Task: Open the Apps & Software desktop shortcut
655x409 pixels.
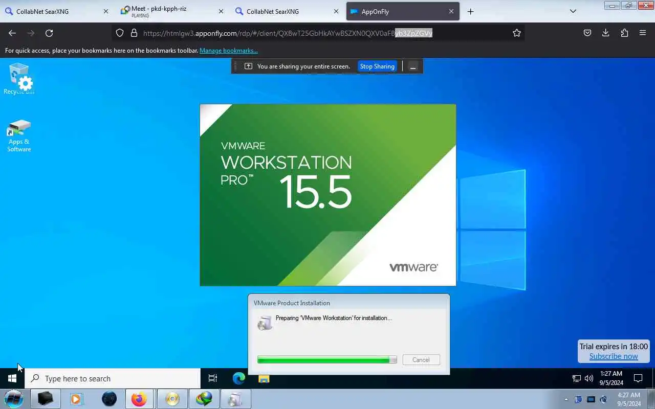Action: [19, 136]
